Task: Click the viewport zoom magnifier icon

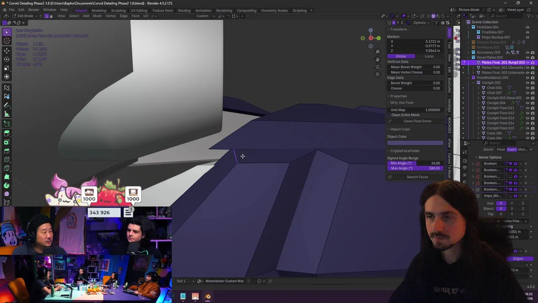Action: tap(377, 52)
